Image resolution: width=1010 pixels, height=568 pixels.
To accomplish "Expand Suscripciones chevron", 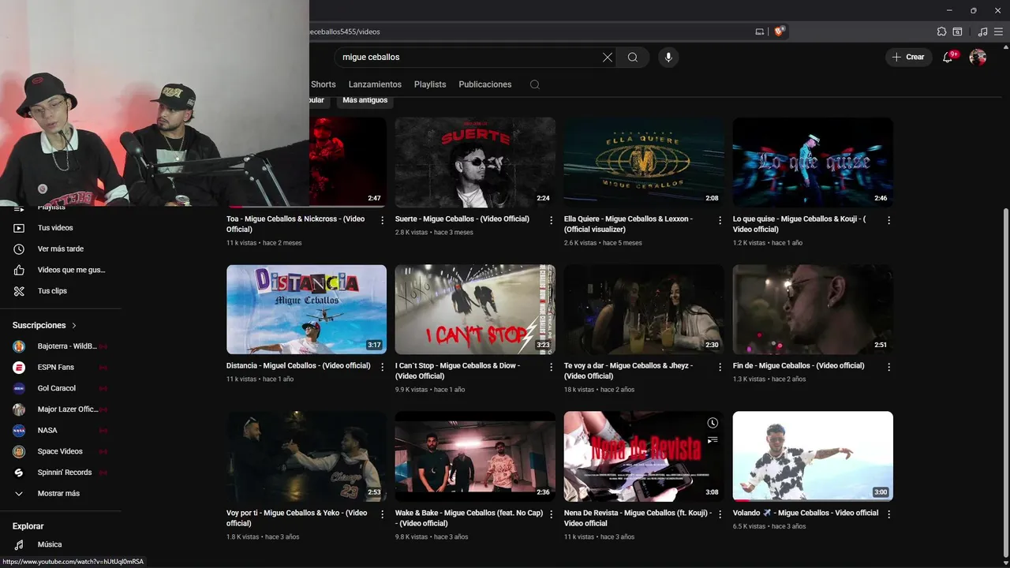I will [74, 325].
